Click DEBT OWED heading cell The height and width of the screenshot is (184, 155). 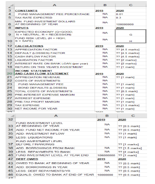[x=56, y=159]
